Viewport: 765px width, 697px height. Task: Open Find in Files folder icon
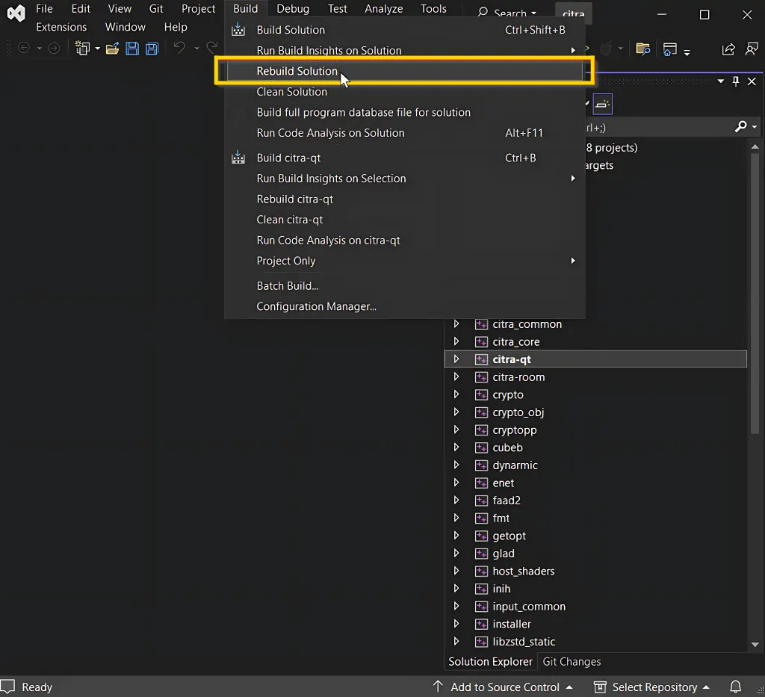pyautogui.click(x=642, y=49)
